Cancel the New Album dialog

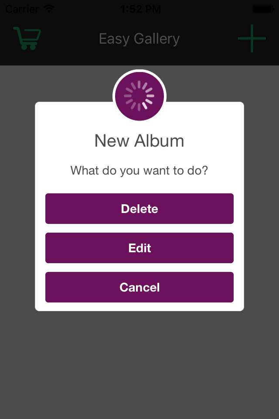pyautogui.click(x=139, y=287)
